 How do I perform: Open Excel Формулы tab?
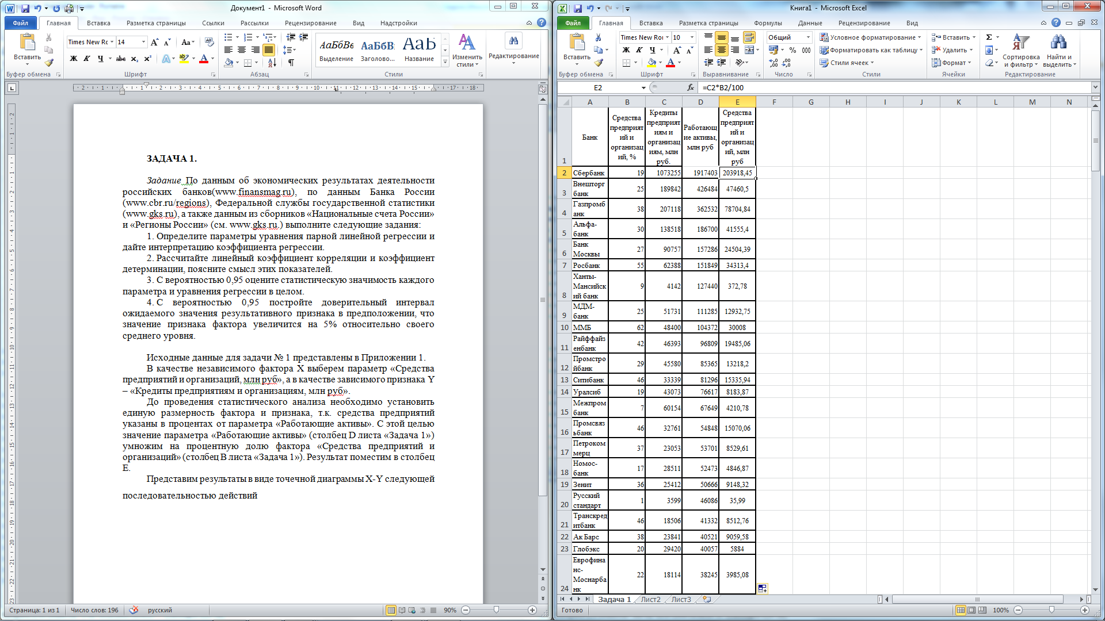click(768, 23)
